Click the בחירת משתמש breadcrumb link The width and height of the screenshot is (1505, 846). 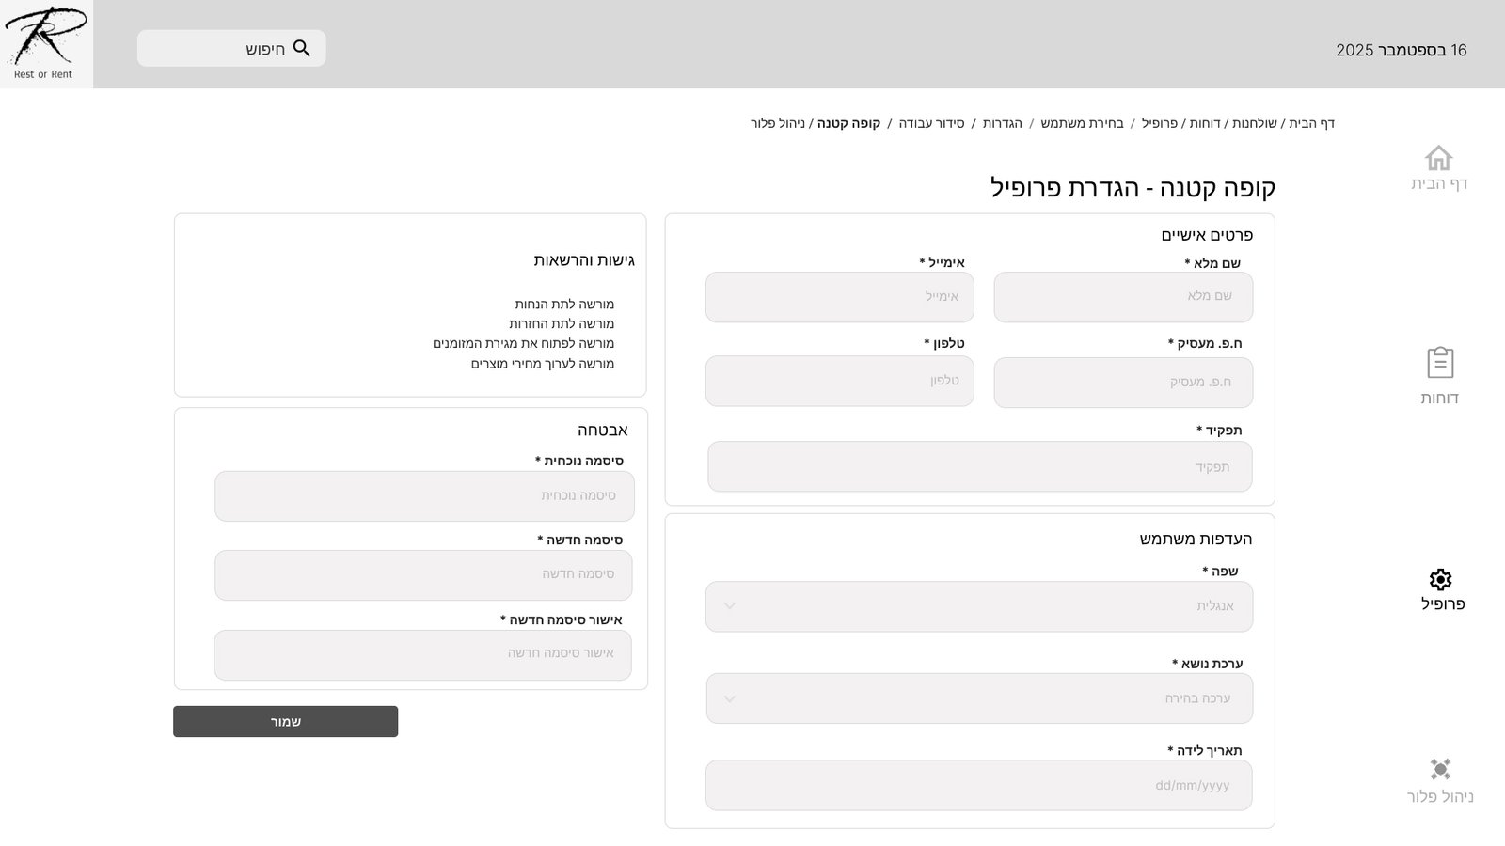(1082, 123)
